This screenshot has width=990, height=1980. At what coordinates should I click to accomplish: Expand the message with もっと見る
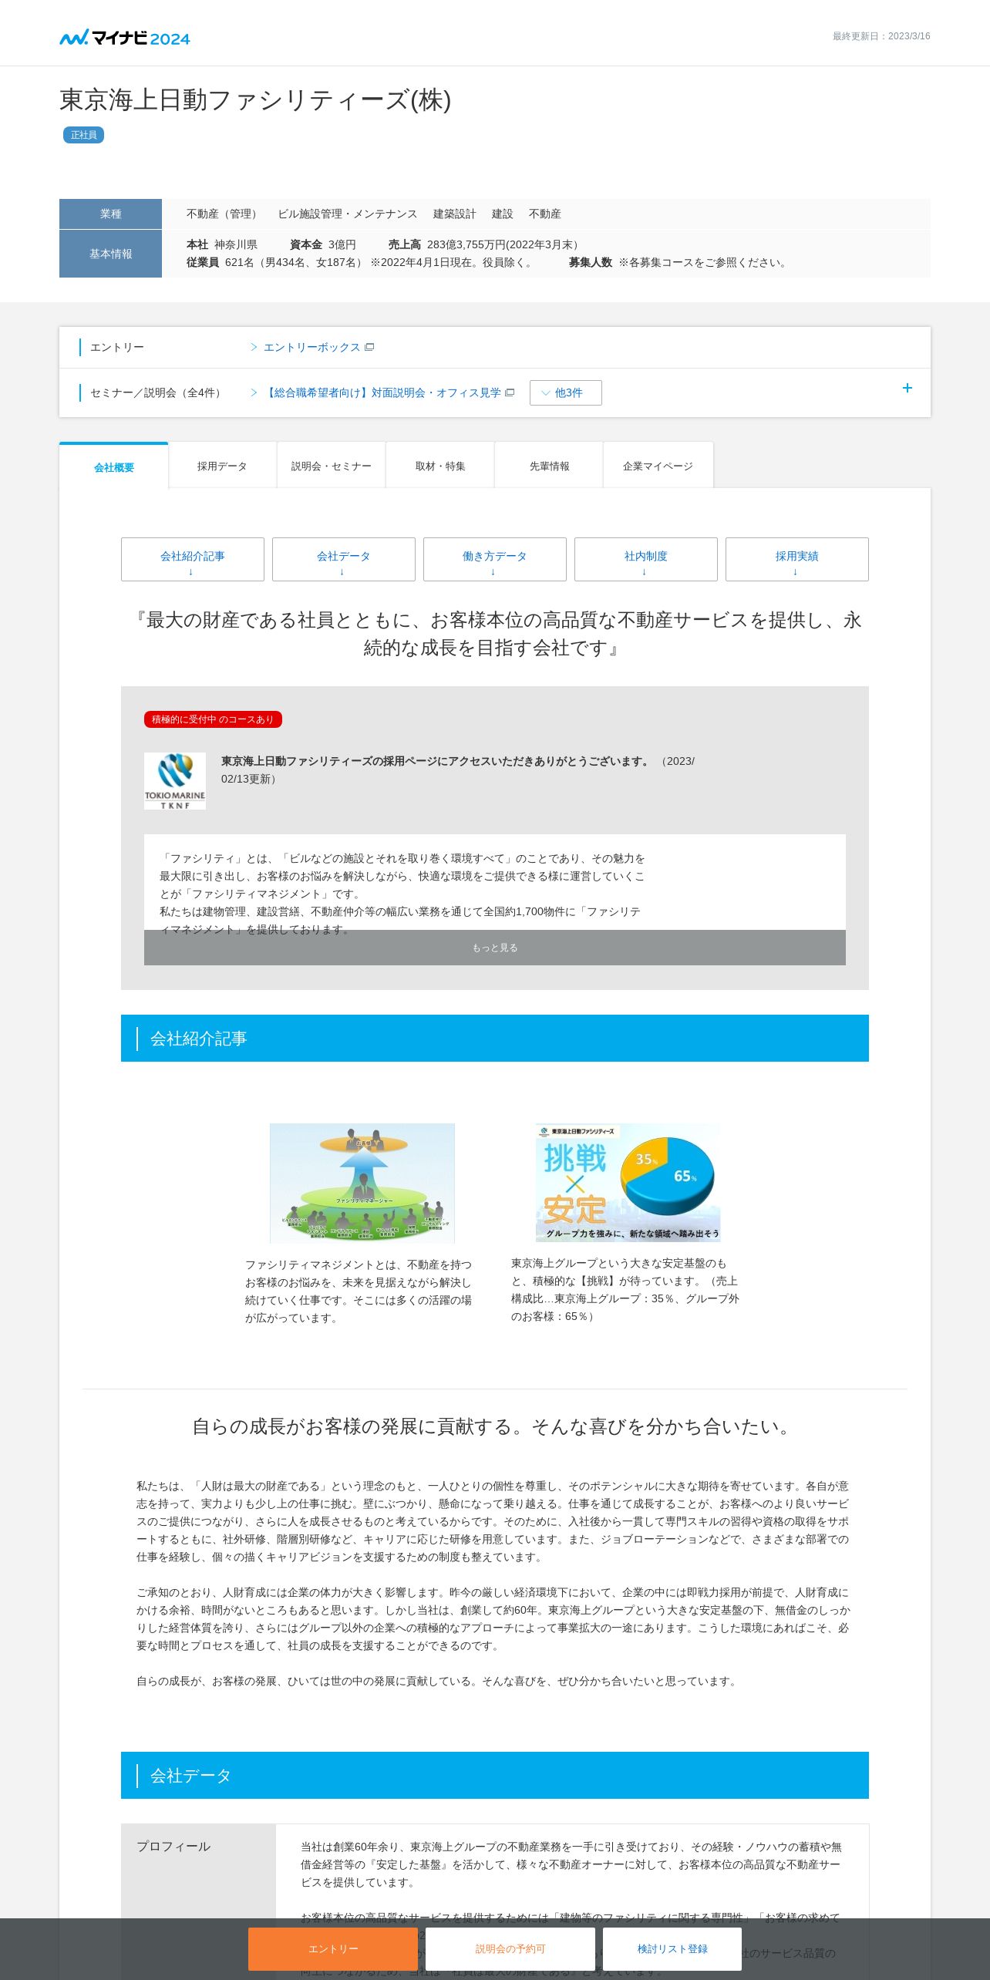click(x=495, y=948)
